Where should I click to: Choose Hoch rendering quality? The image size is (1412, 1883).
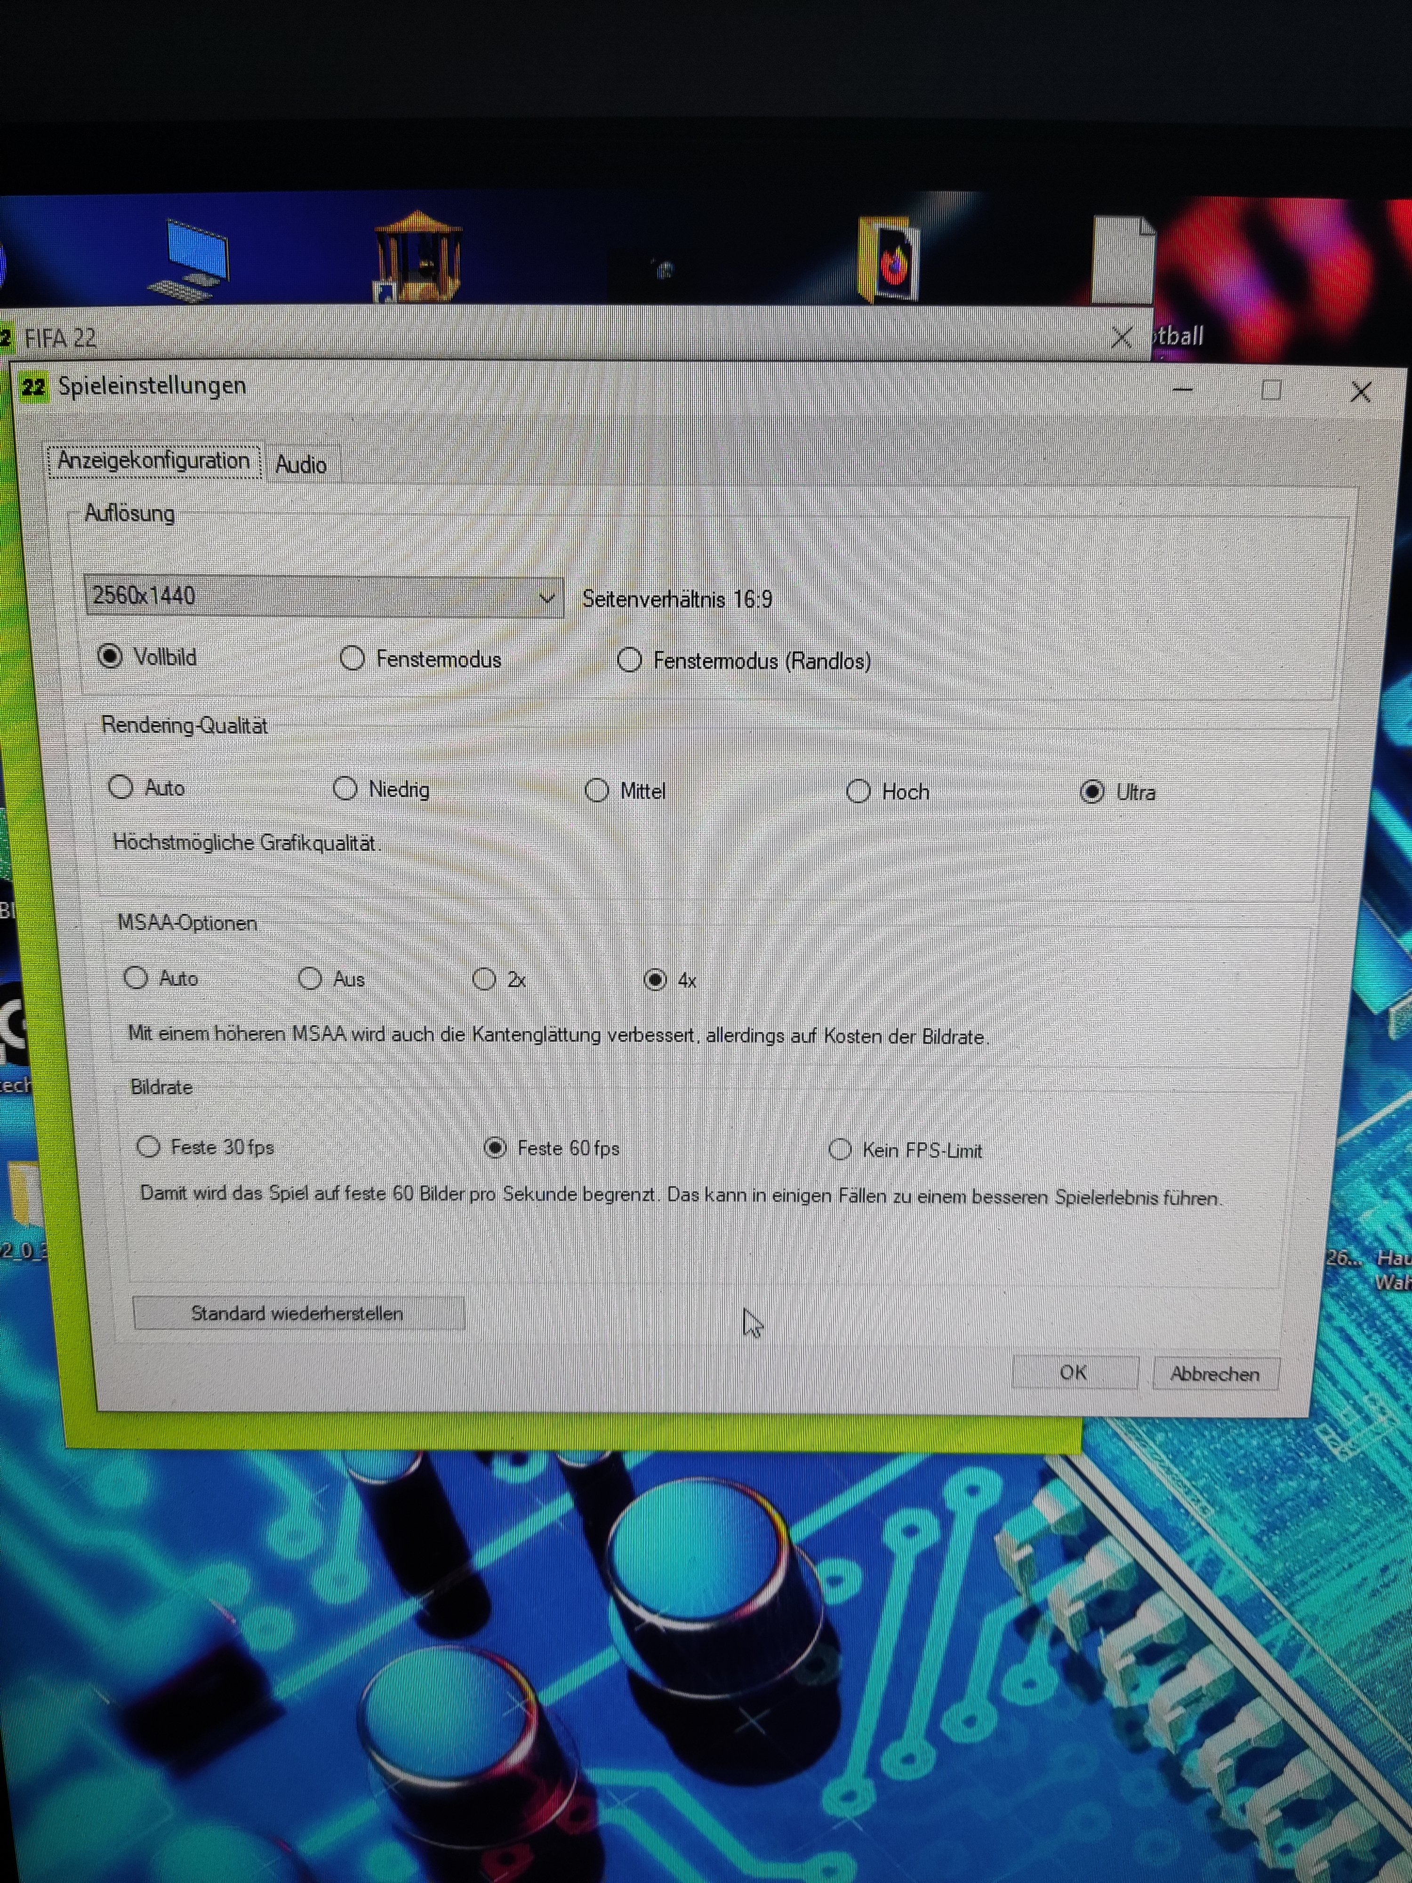tap(858, 792)
